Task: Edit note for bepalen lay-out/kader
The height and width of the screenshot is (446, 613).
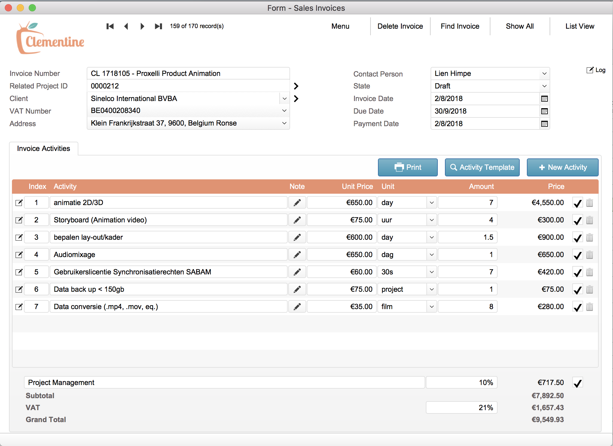Action: coord(297,237)
